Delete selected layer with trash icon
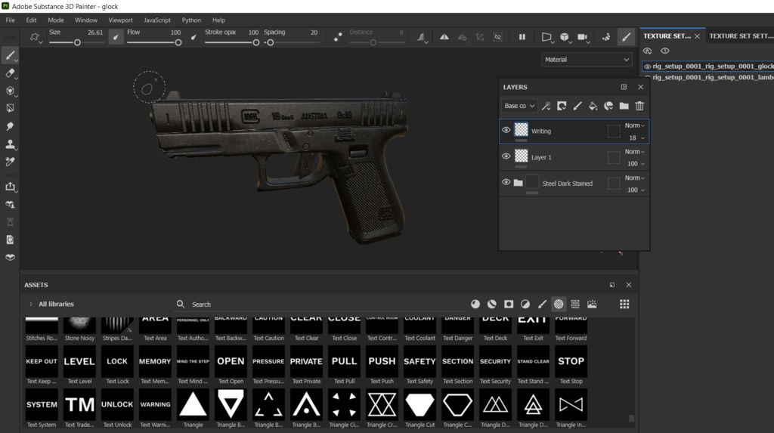Screen dimensions: 774x433 pos(639,106)
